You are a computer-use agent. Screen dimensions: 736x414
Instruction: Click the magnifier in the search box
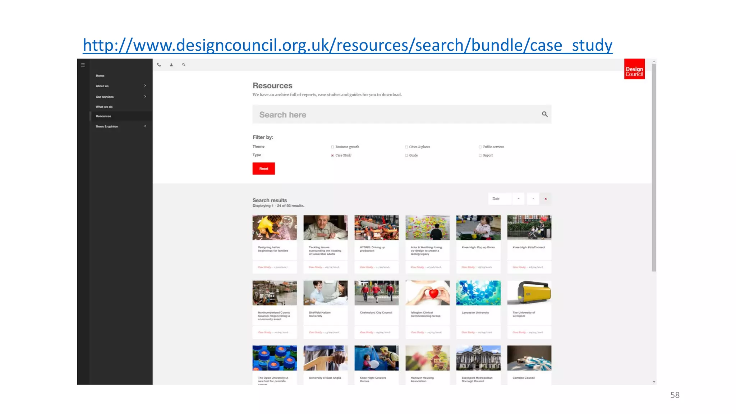(x=545, y=114)
